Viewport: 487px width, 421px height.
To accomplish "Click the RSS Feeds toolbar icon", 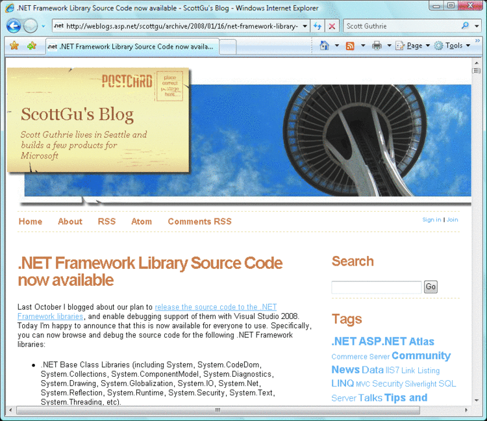I will coord(350,46).
